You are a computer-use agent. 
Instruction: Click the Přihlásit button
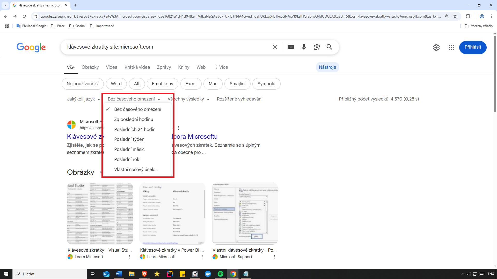473,47
